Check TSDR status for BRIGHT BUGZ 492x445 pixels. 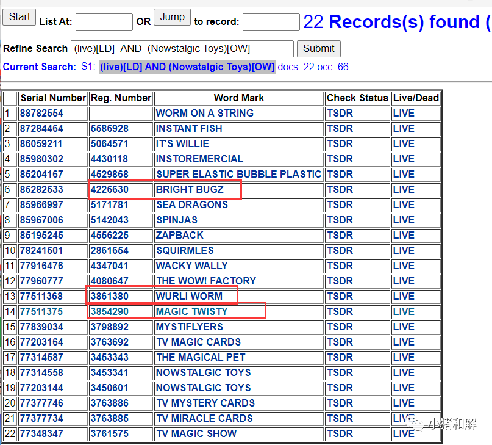[x=340, y=189]
